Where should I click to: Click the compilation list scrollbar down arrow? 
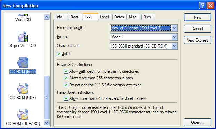pos(47,123)
